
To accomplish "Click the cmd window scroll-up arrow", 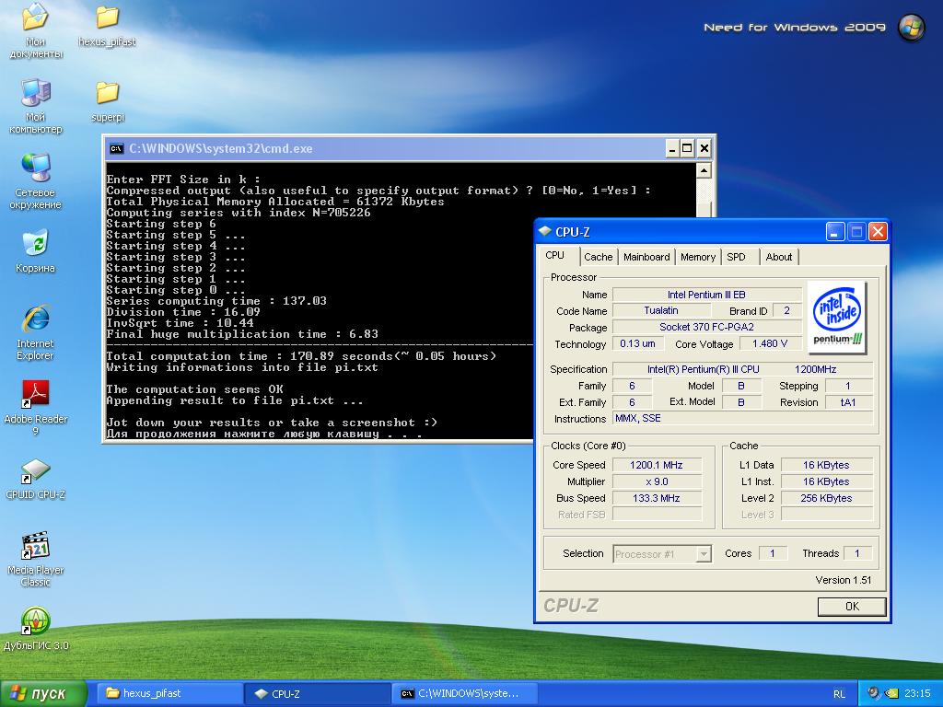I will coord(704,170).
